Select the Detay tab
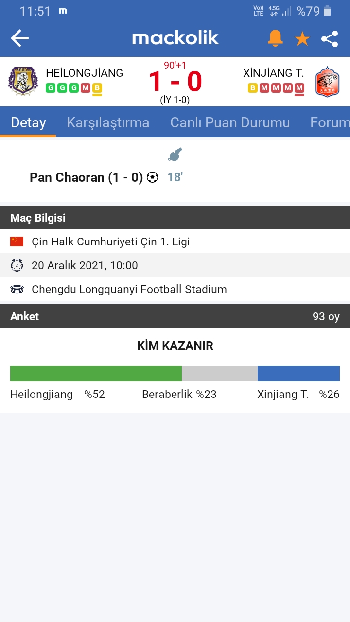 tap(28, 122)
